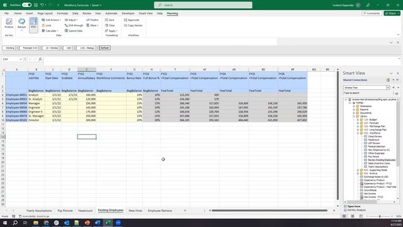
Task: Open the File menu tab
Action: [x=6, y=13]
